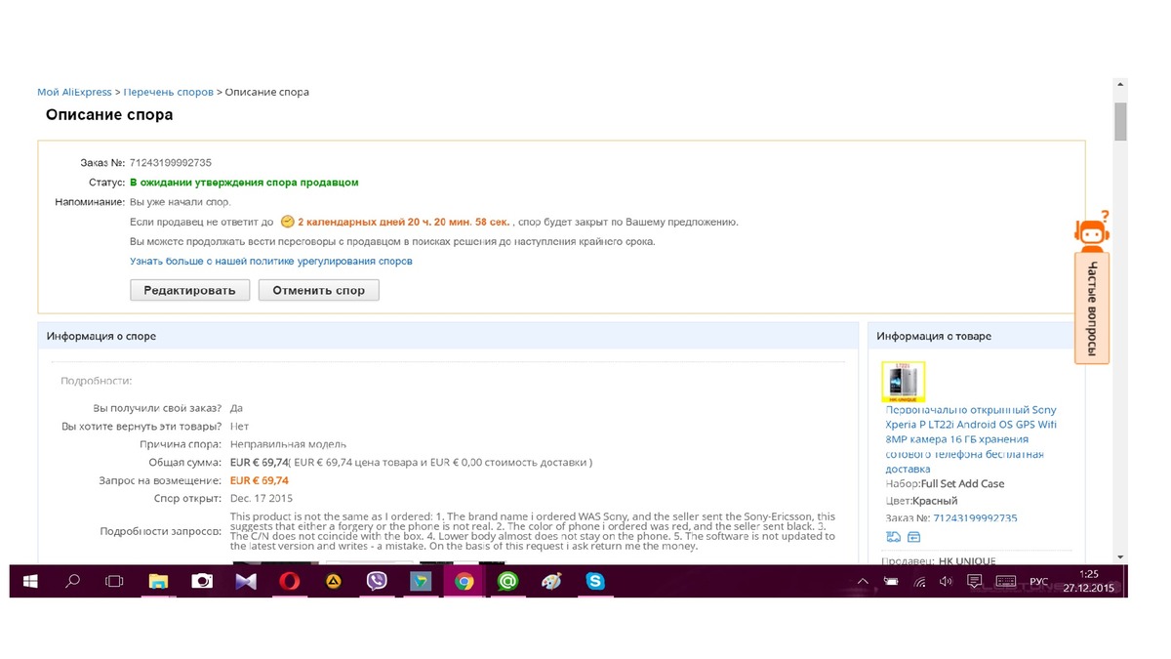Select the Full Set Add Case text
The image size is (1171, 659).
(963, 483)
